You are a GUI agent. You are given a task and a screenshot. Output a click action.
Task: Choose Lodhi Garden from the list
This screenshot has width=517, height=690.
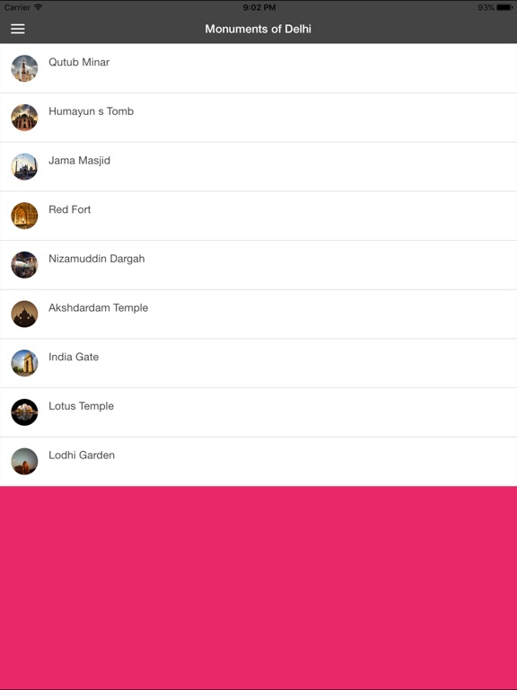pyautogui.click(x=258, y=461)
